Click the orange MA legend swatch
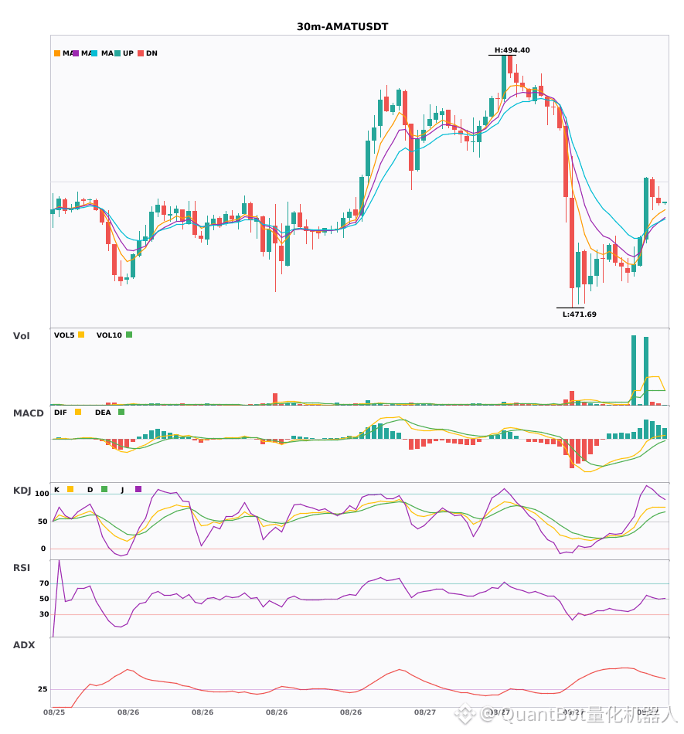Screen dimensions: 684x734 57,53
